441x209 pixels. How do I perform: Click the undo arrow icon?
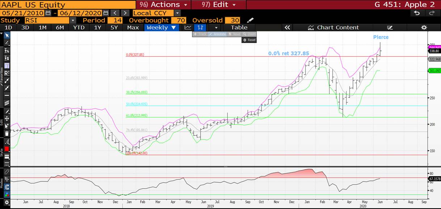pyautogui.click(x=417, y=13)
